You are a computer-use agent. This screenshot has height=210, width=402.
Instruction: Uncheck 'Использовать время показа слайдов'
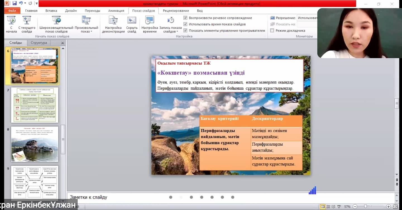[x=185, y=24]
